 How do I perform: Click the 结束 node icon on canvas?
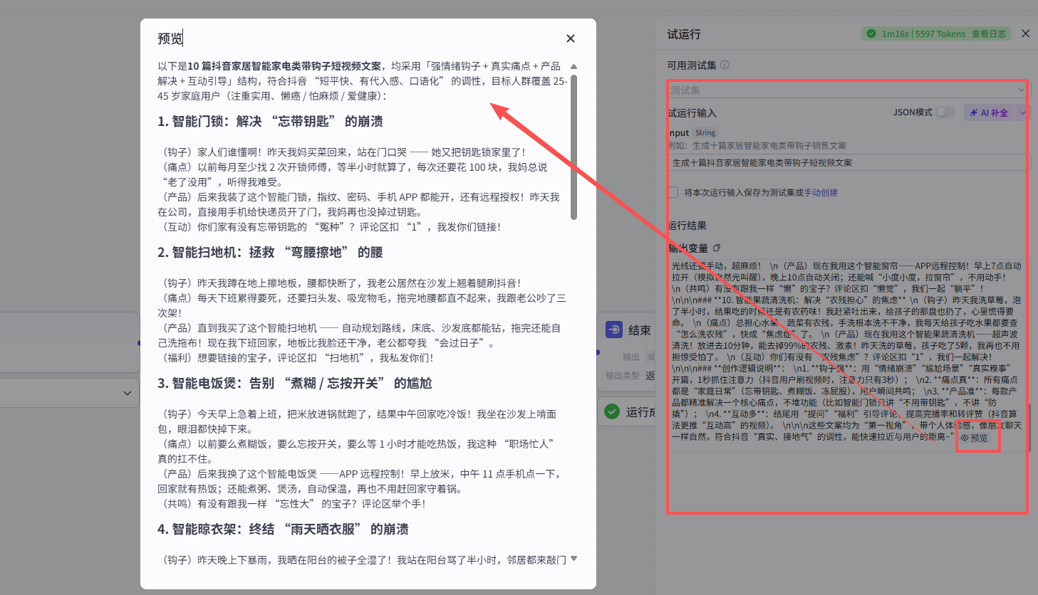point(614,330)
